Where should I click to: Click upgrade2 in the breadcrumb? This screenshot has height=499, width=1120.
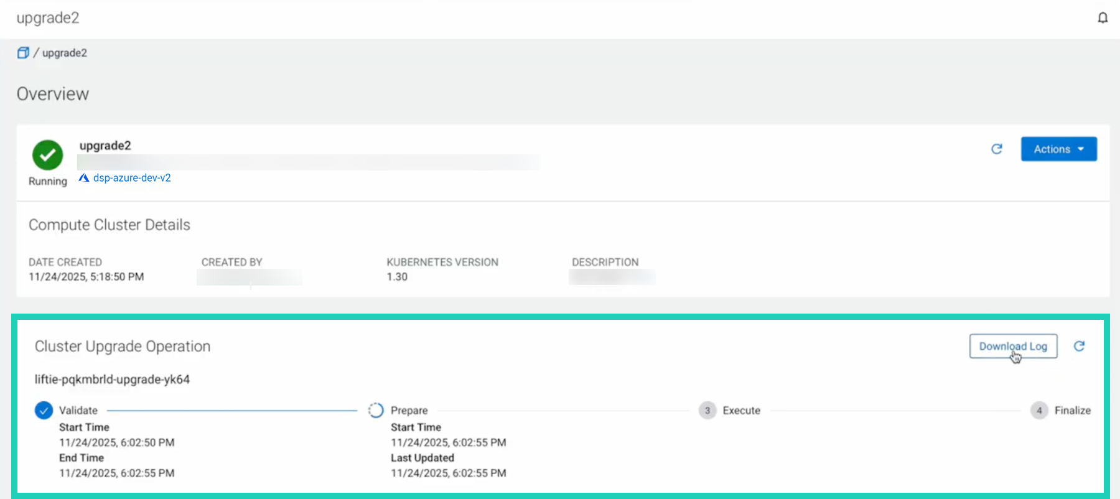pyautogui.click(x=65, y=53)
